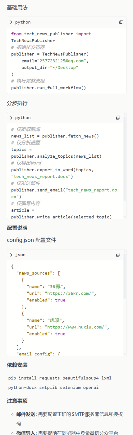Click the comment # 仅发送邮件
This screenshot has width=133, height=435.
pyautogui.click(x=25, y=183)
